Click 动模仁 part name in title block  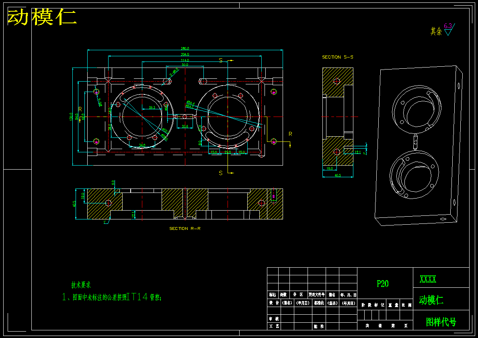[431, 300]
